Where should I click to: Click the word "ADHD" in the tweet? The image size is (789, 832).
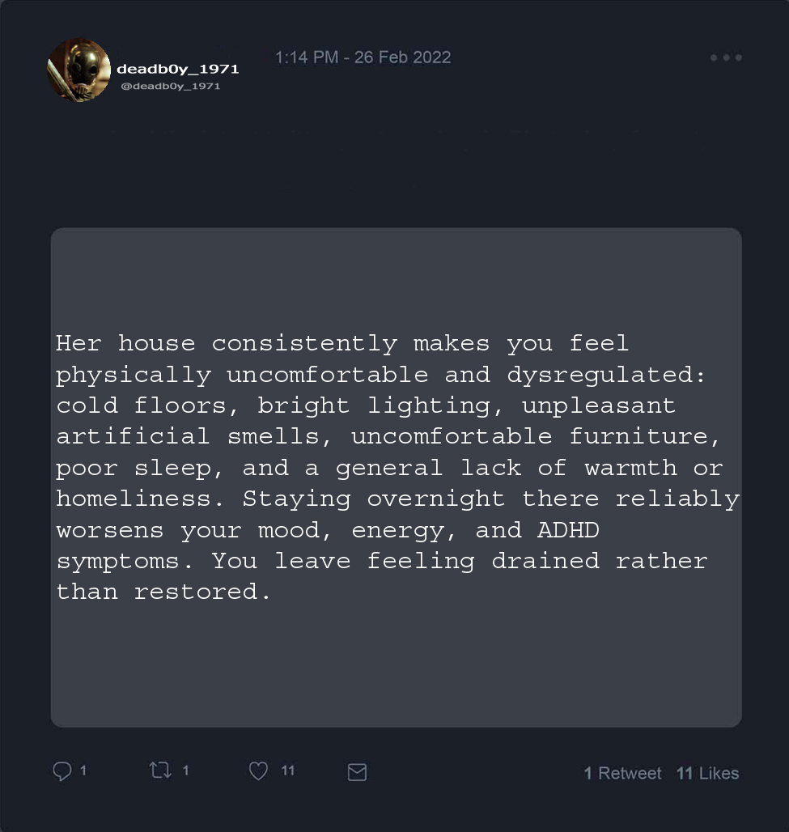click(568, 530)
